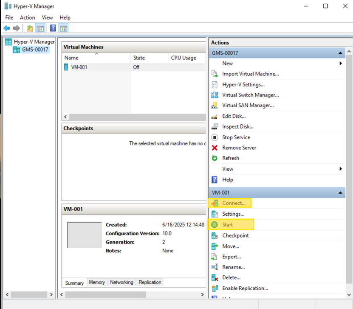Screen dimensions: 353x309
Task: Select GMS-00017 server in tree
Action: click(x=35, y=50)
